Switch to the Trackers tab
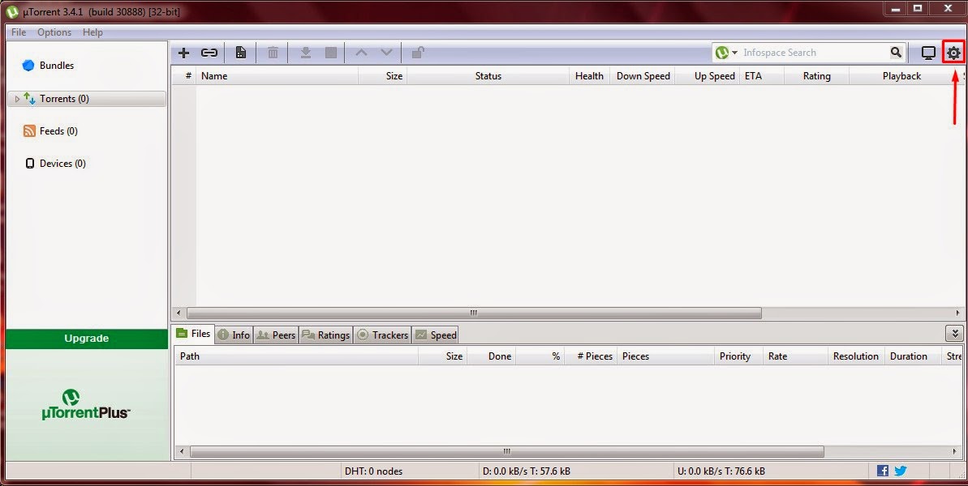This screenshot has width=968, height=486. [382, 335]
